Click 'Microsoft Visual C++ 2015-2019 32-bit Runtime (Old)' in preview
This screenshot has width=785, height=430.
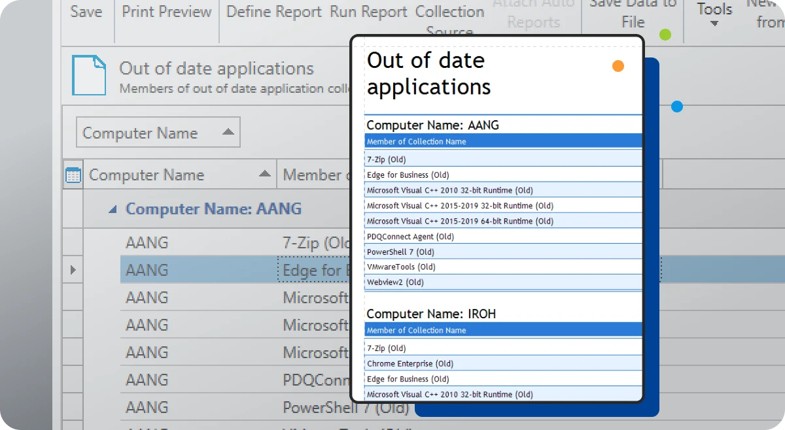coord(460,206)
